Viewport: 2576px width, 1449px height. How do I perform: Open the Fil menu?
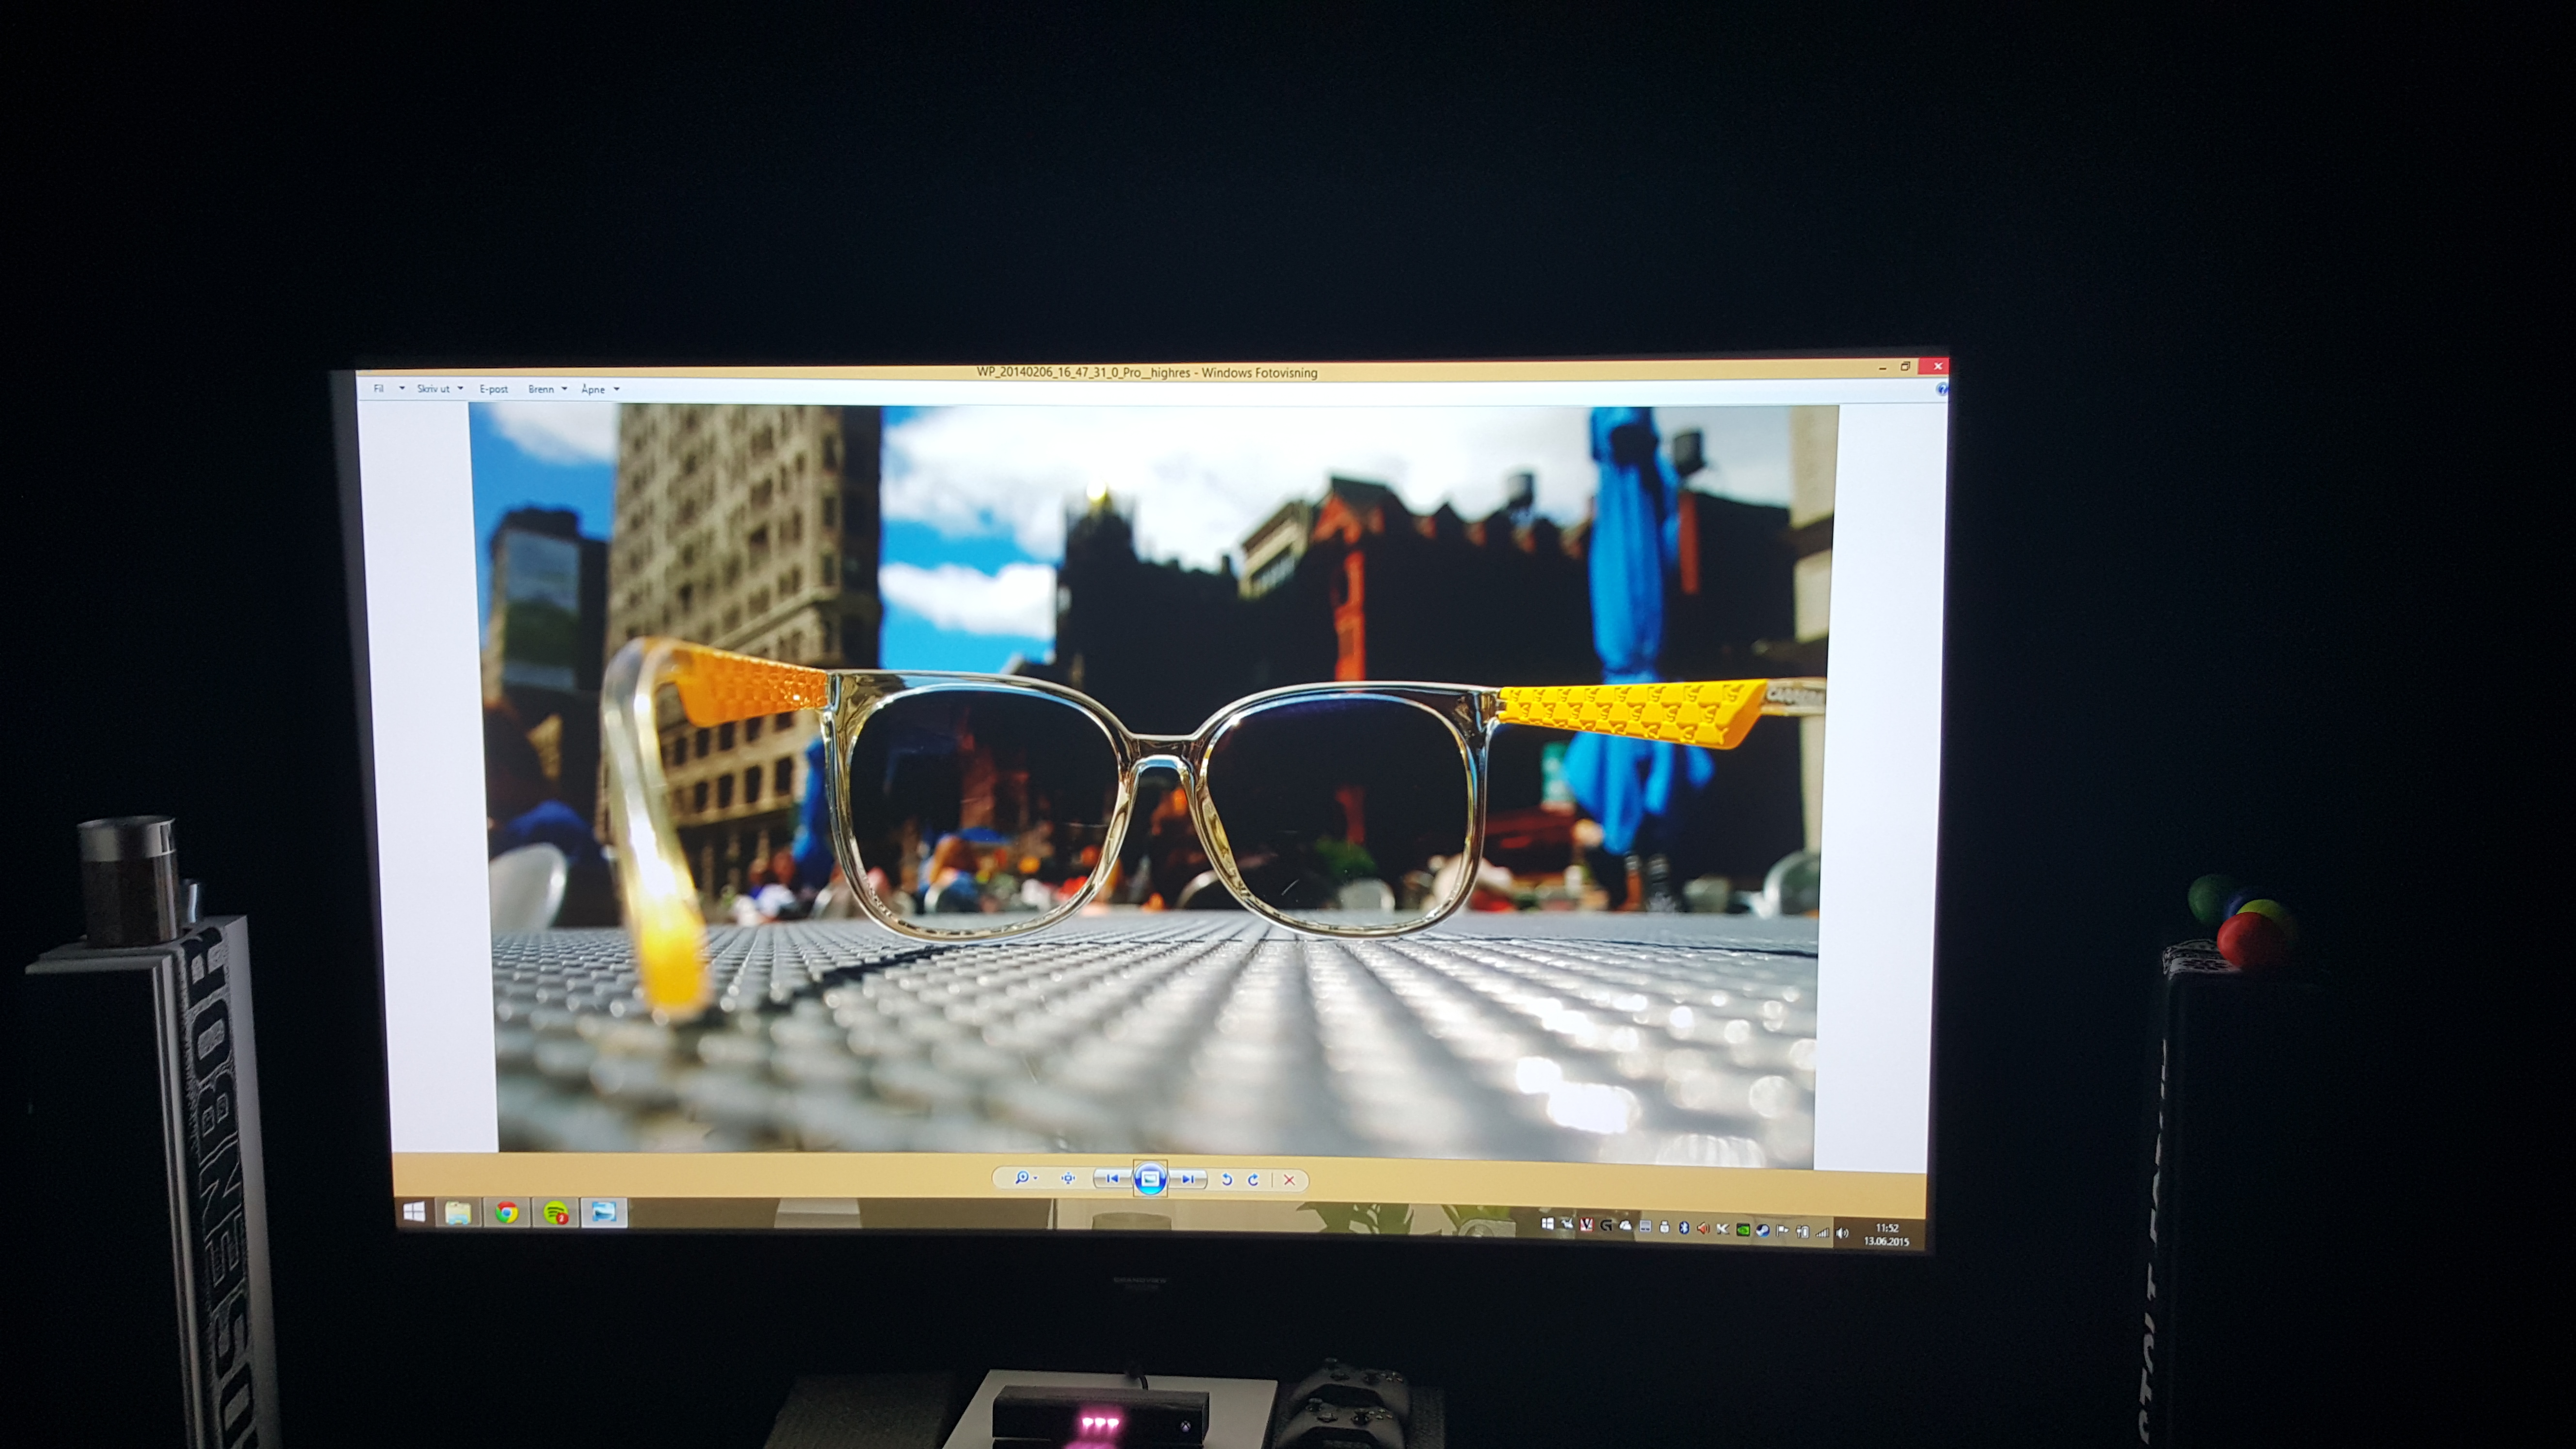pos(379,388)
